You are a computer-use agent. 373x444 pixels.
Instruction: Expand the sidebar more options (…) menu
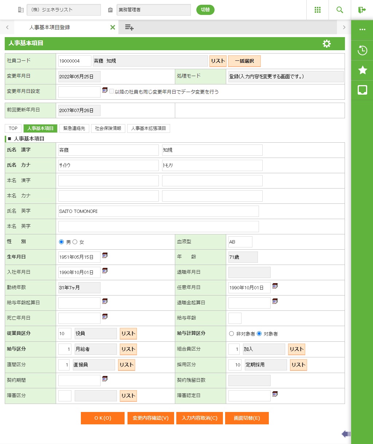click(x=362, y=30)
